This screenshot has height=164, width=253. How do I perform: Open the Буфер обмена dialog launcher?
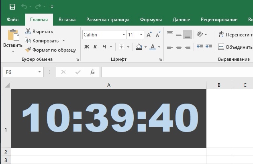[x=77, y=60]
